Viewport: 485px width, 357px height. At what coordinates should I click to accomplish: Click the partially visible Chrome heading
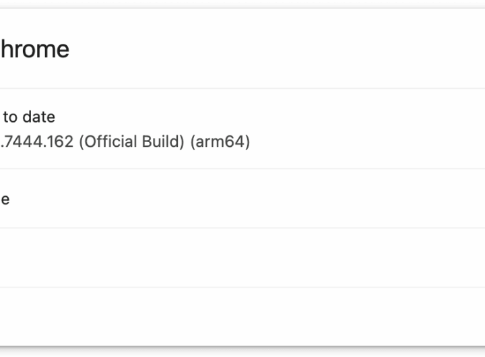point(34,49)
